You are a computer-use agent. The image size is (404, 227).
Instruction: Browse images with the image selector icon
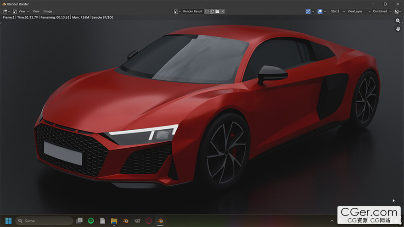(x=177, y=11)
